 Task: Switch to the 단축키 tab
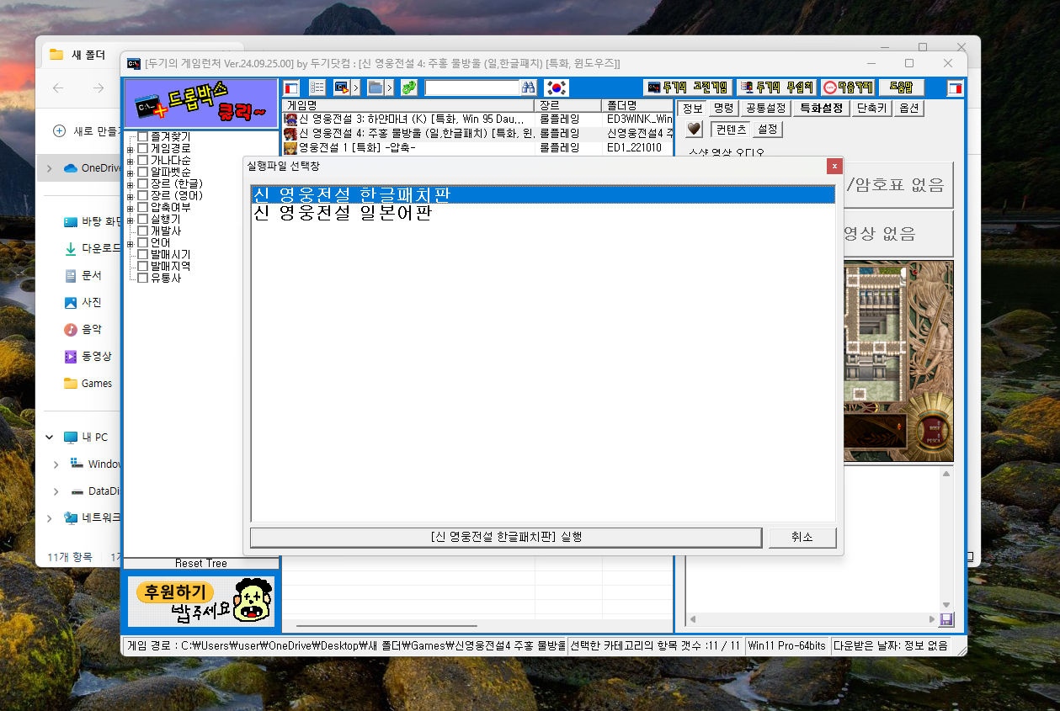(872, 108)
